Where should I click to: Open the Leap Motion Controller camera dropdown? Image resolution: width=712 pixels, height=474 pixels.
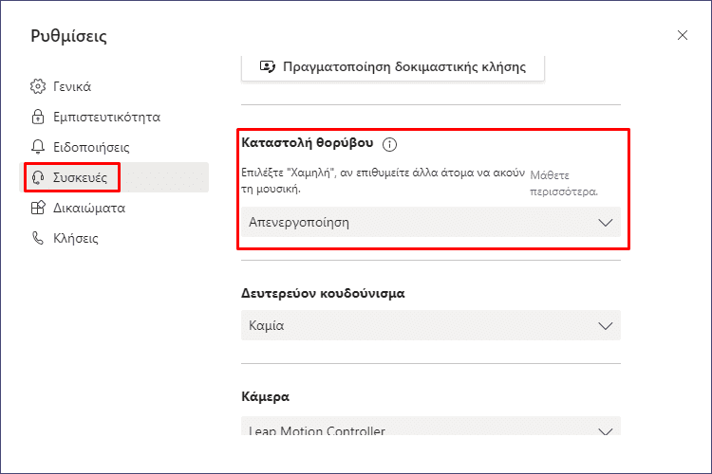point(430,427)
